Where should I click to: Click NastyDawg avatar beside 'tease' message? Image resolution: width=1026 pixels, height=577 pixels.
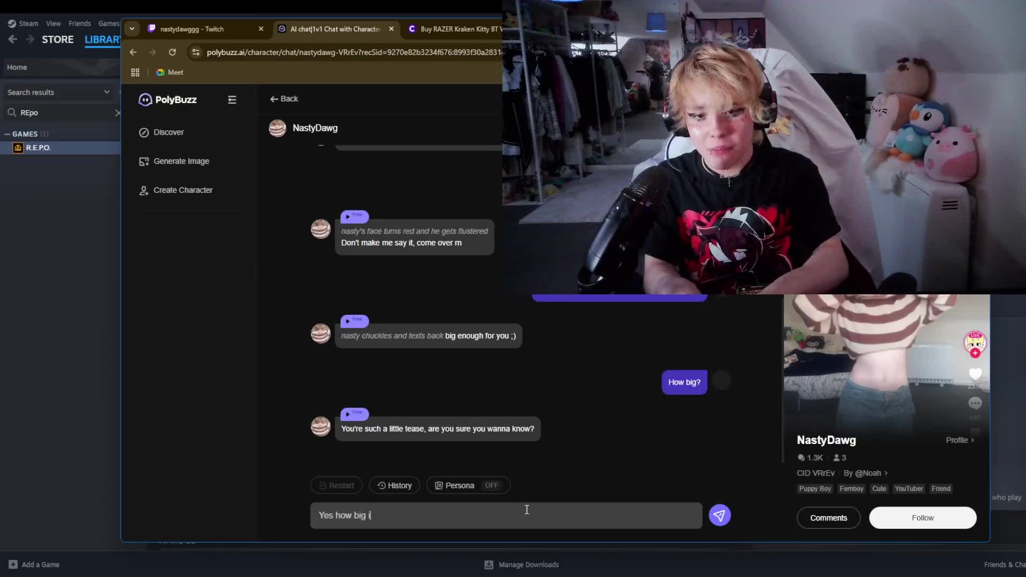(x=321, y=426)
